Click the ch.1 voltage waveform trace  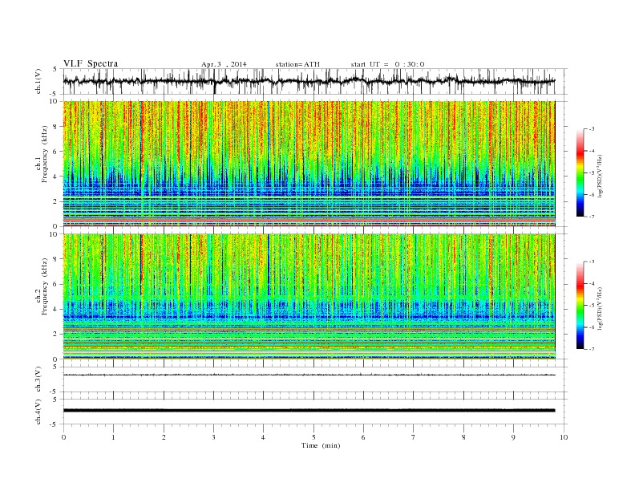[309, 81]
